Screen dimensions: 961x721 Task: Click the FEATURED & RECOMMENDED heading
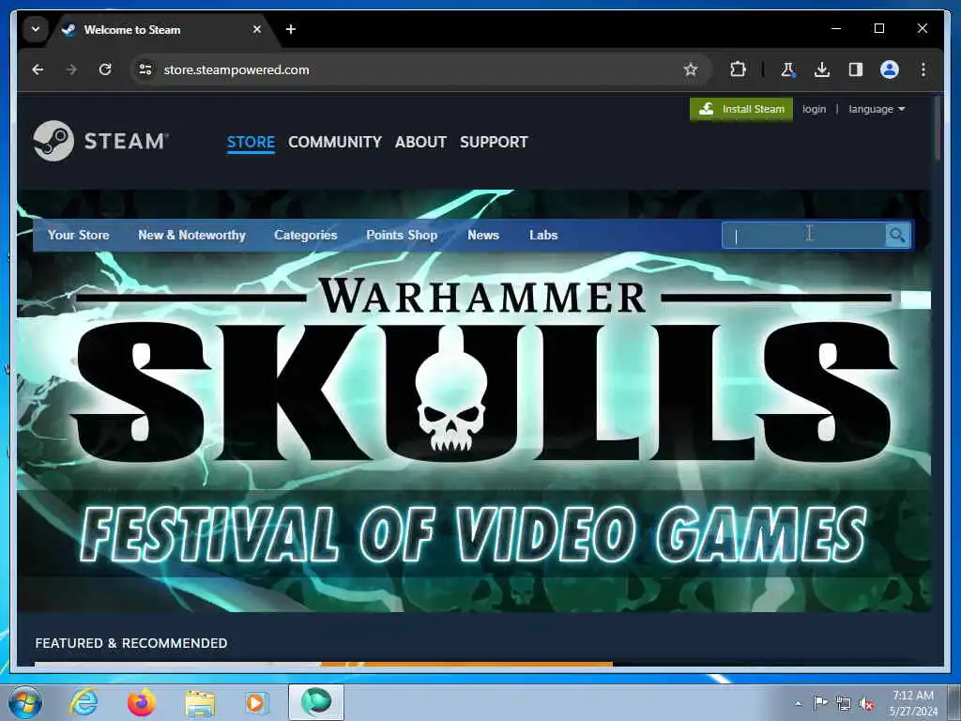click(x=131, y=643)
